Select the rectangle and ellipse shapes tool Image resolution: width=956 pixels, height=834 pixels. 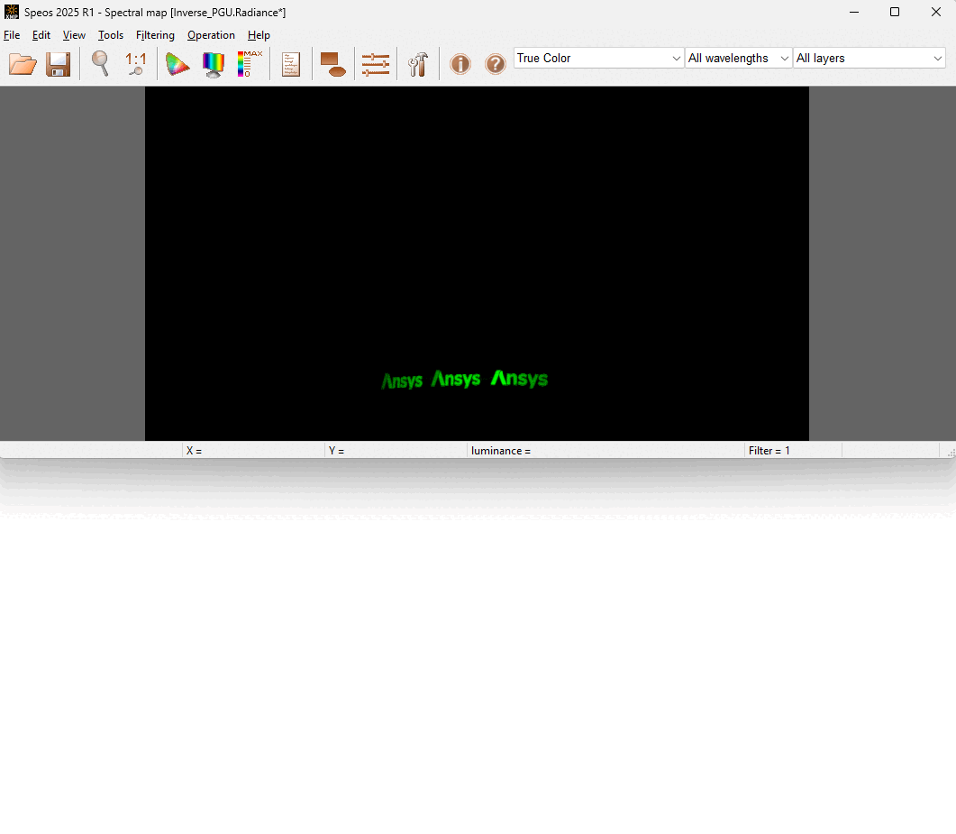(332, 64)
